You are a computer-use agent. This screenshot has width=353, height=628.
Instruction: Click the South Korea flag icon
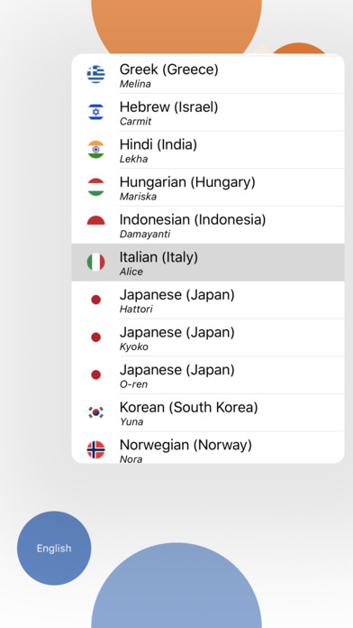[96, 412]
